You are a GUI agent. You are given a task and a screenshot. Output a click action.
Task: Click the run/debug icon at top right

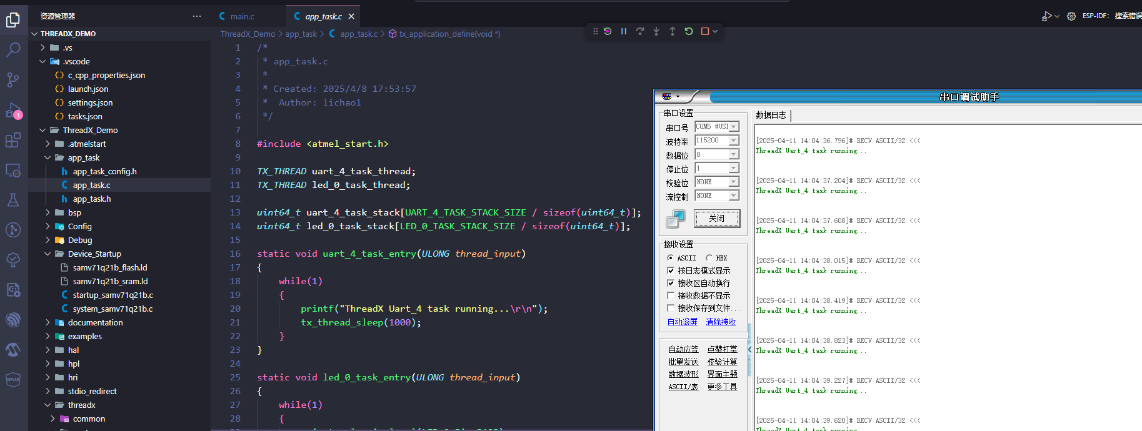[x=1046, y=16]
